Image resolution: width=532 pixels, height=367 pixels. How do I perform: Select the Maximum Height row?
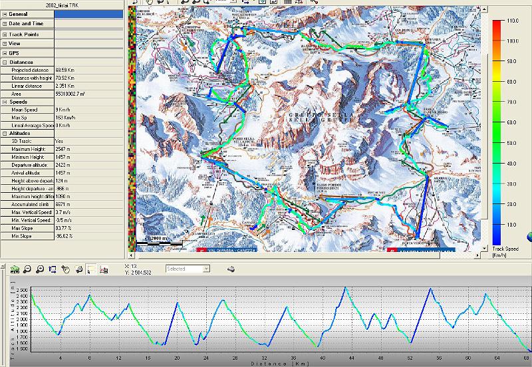pos(62,149)
